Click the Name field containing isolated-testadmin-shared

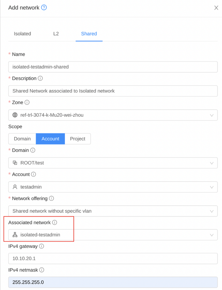click(113, 67)
